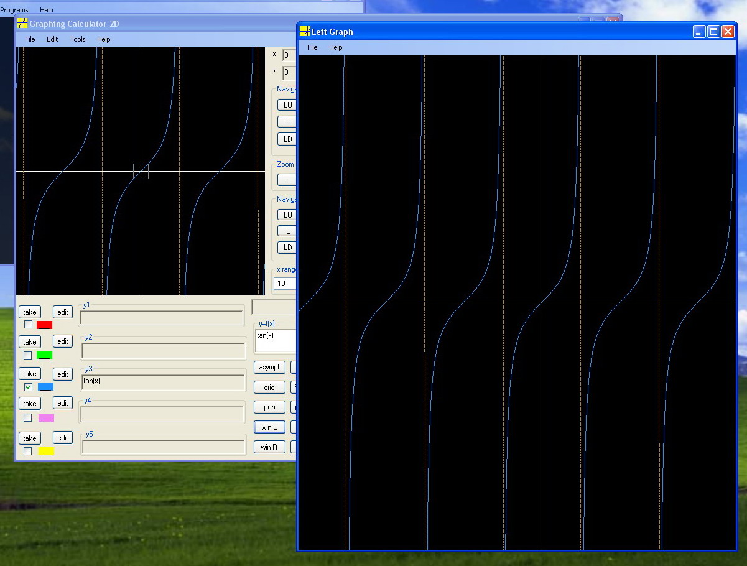
Task: Open File menu in Graphing Calculator 2D
Action: point(30,39)
